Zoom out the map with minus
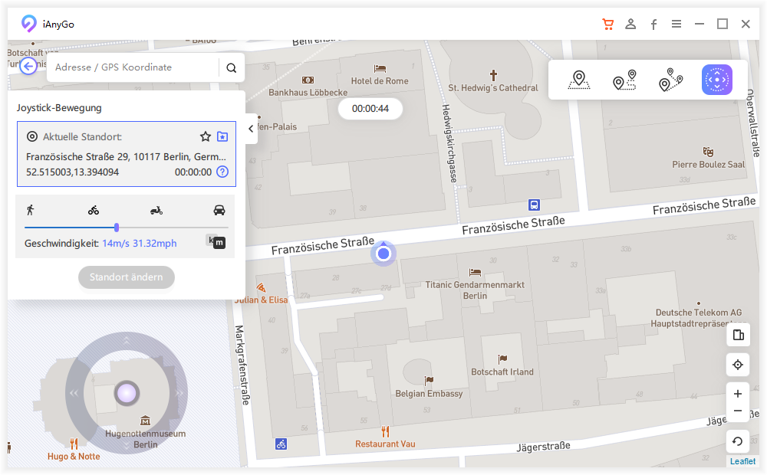767x475 pixels. point(738,411)
